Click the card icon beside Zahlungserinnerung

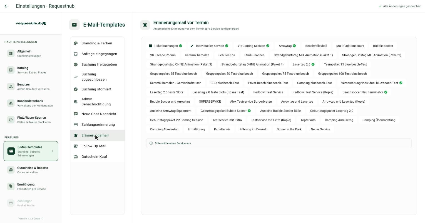coord(76,125)
